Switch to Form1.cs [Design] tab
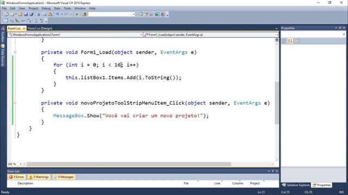Image resolution: width=348 pixels, height=195 pixels. 40,29
